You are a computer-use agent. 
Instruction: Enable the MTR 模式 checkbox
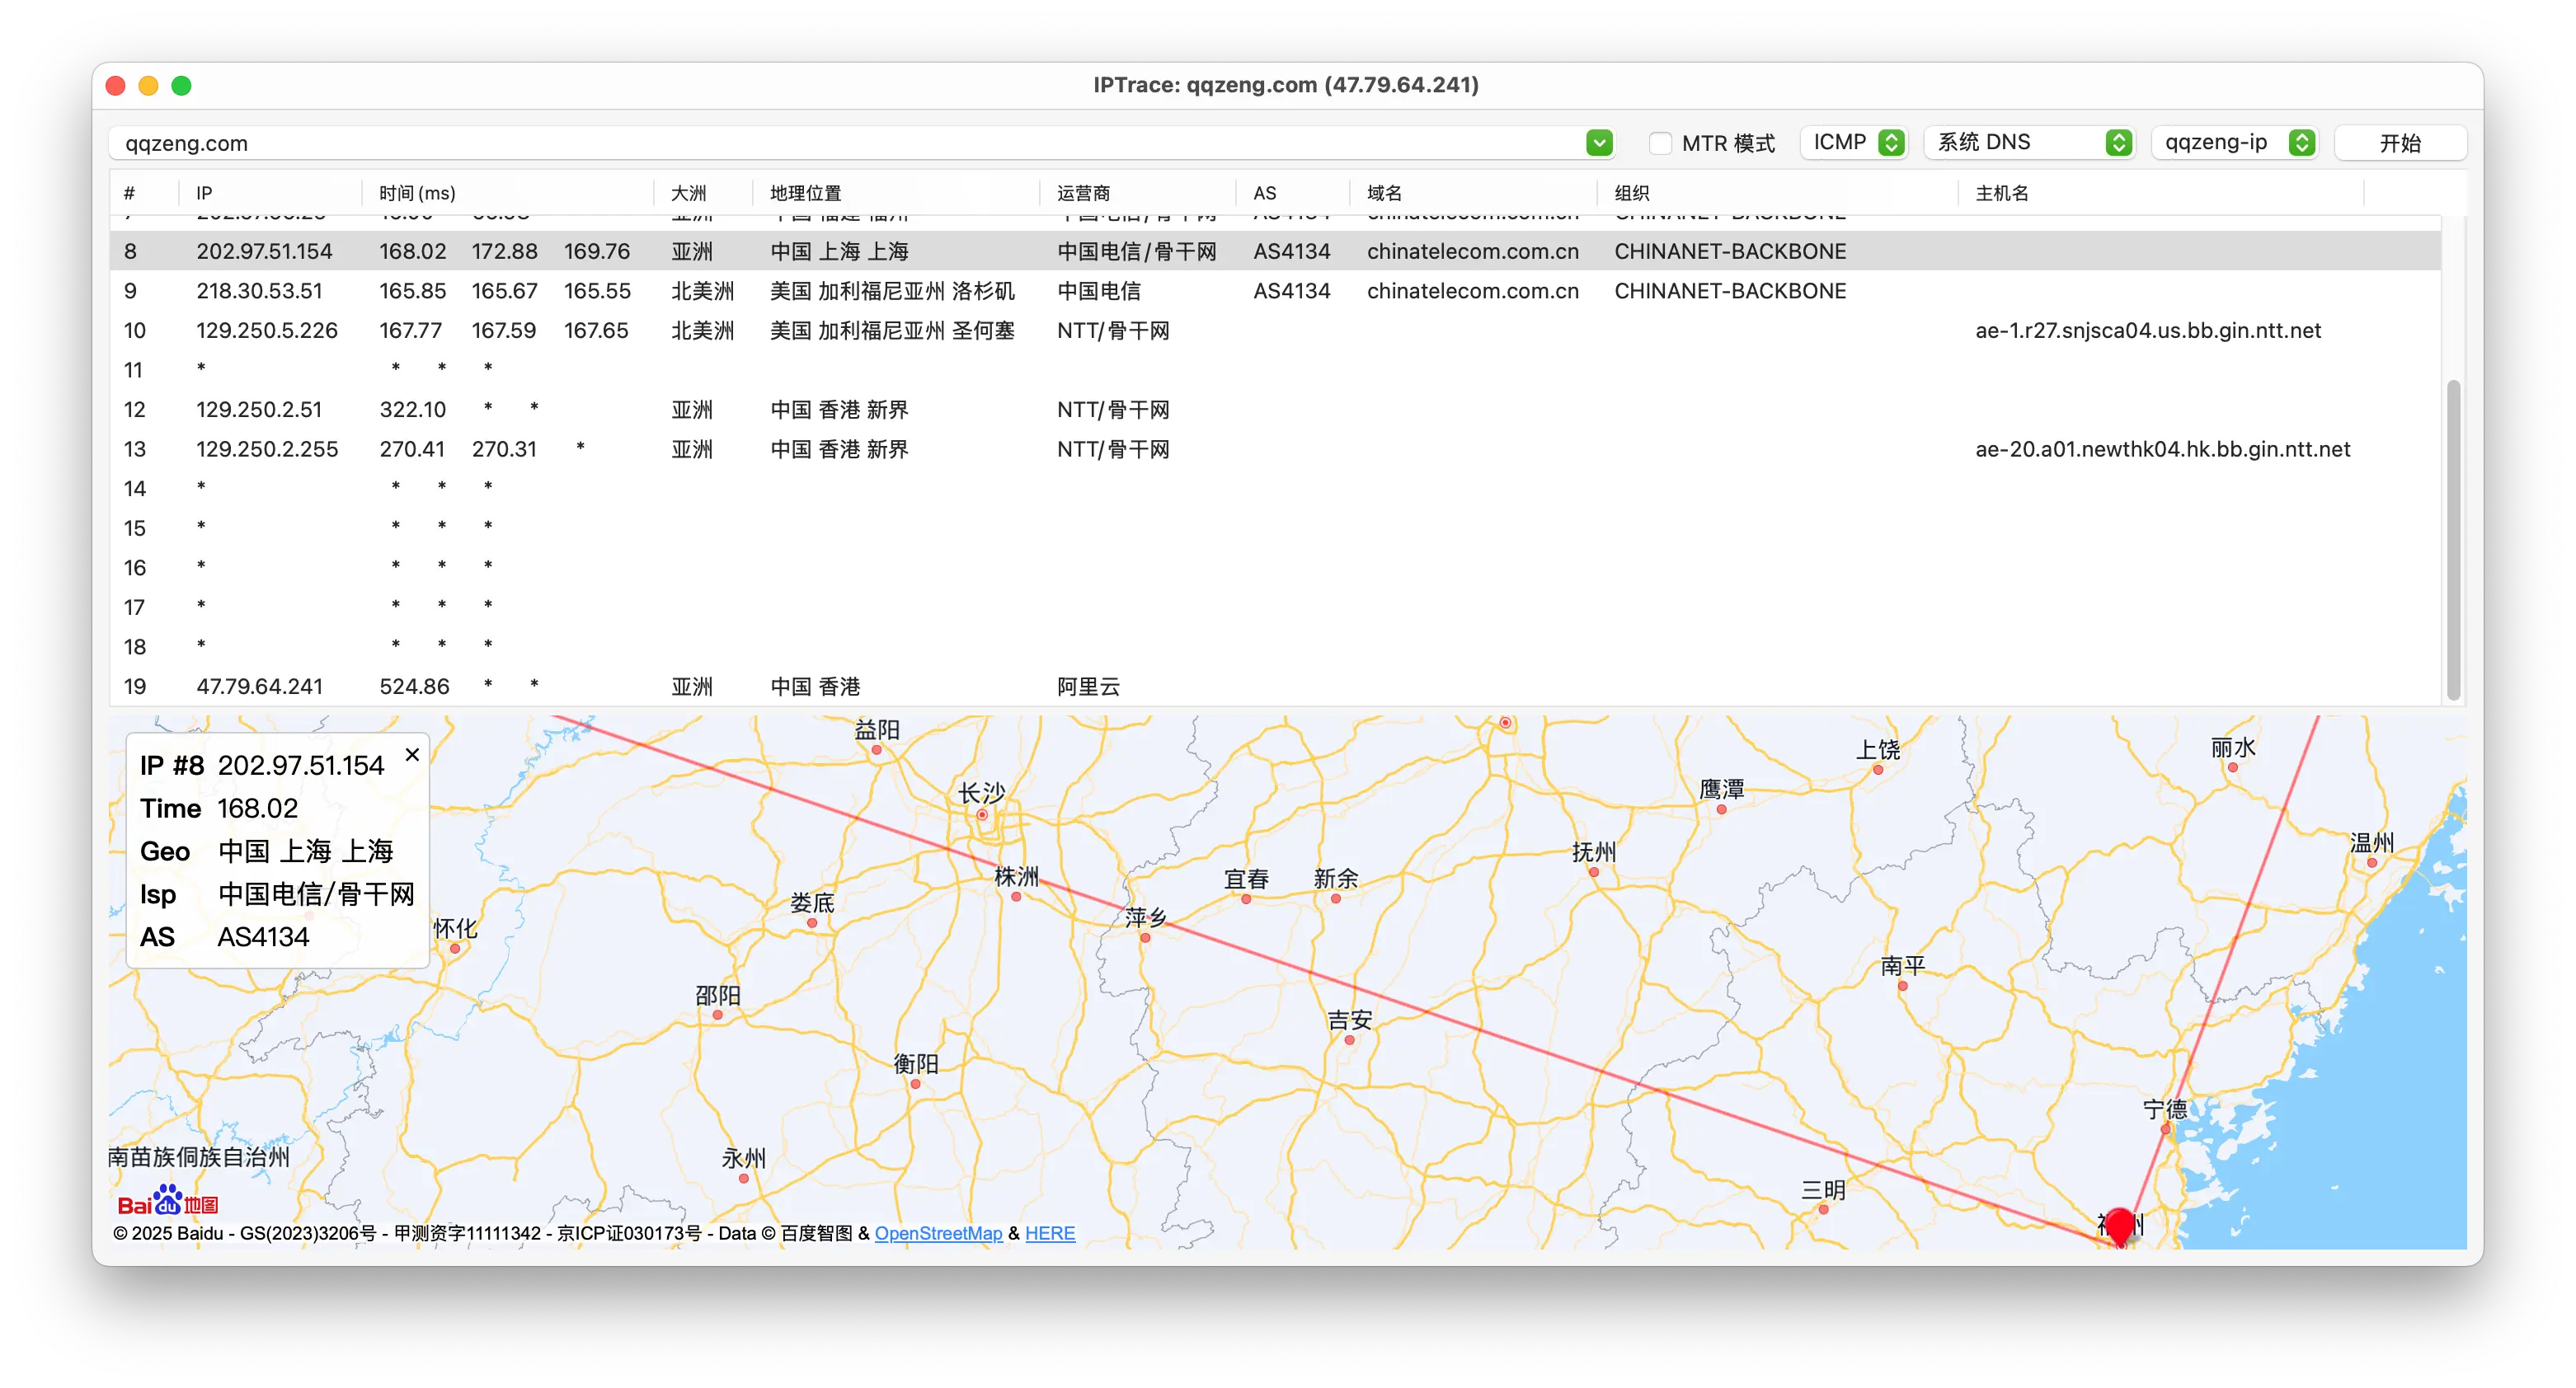pyautogui.click(x=1660, y=143)
